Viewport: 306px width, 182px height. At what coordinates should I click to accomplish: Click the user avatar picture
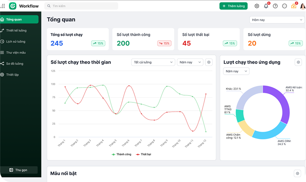(x=303, y=6)
